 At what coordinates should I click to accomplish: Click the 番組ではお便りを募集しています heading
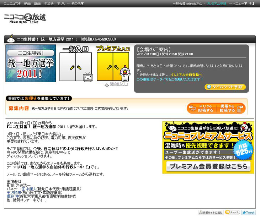click(39, 98)
